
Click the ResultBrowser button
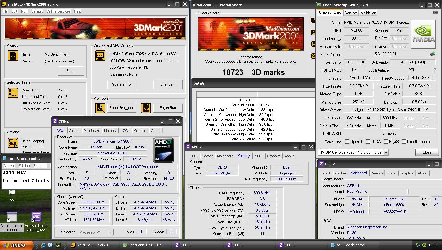point(121,108)
